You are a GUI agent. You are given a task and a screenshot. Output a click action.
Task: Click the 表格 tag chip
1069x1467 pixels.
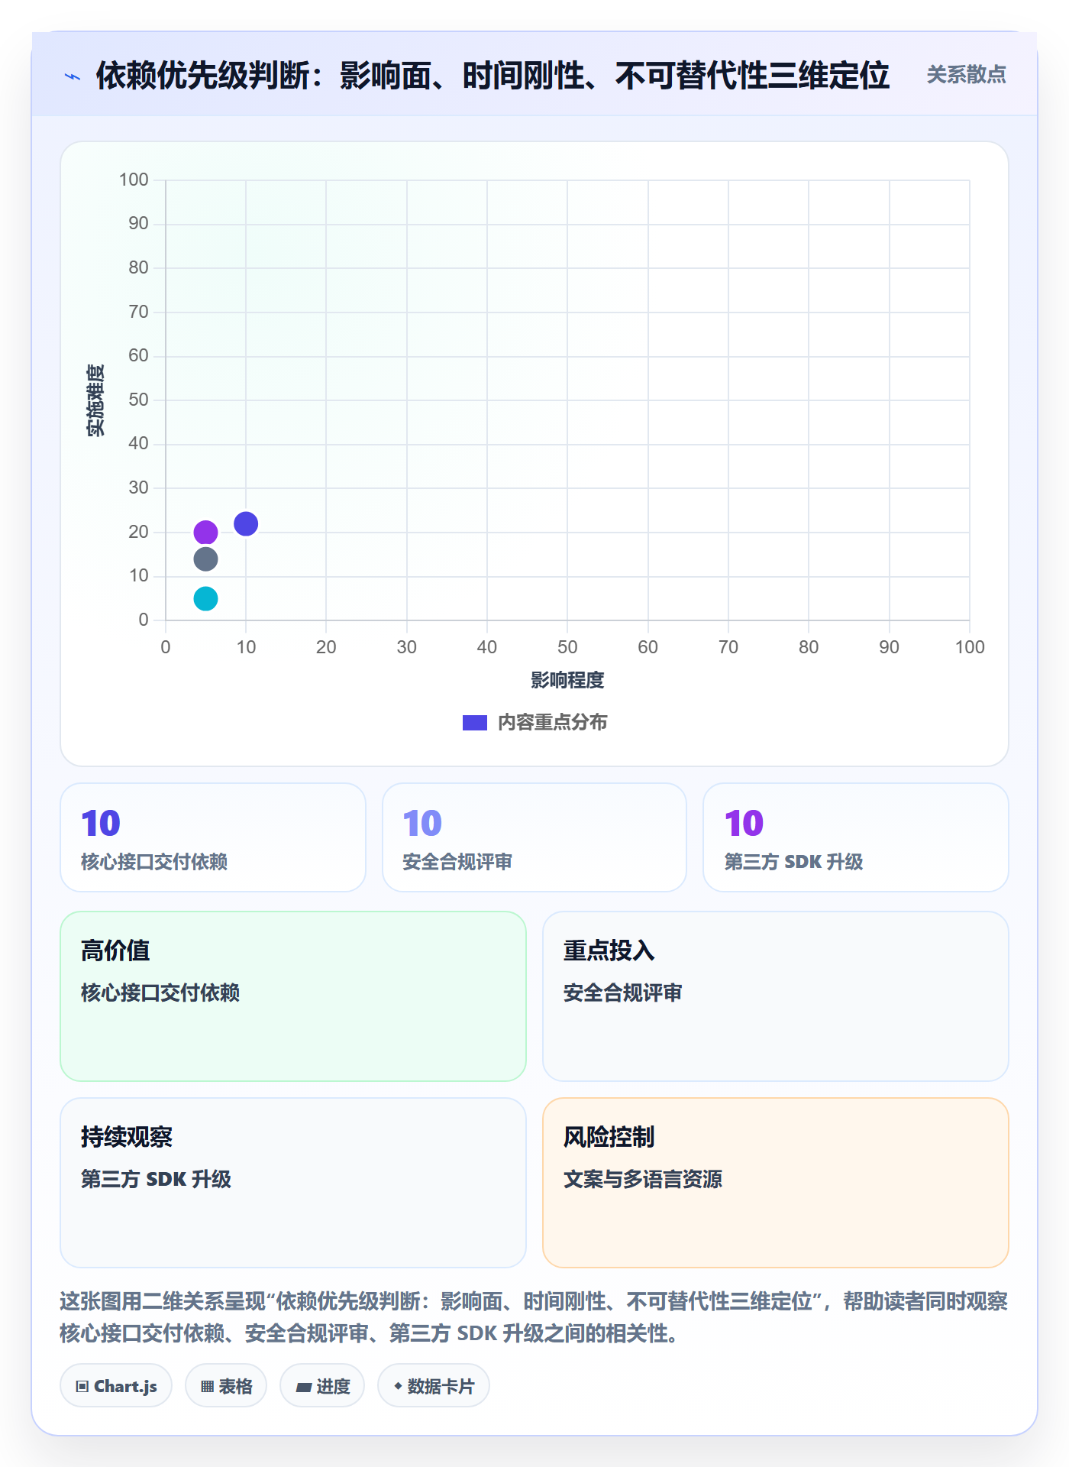(x=226, y=1386)
